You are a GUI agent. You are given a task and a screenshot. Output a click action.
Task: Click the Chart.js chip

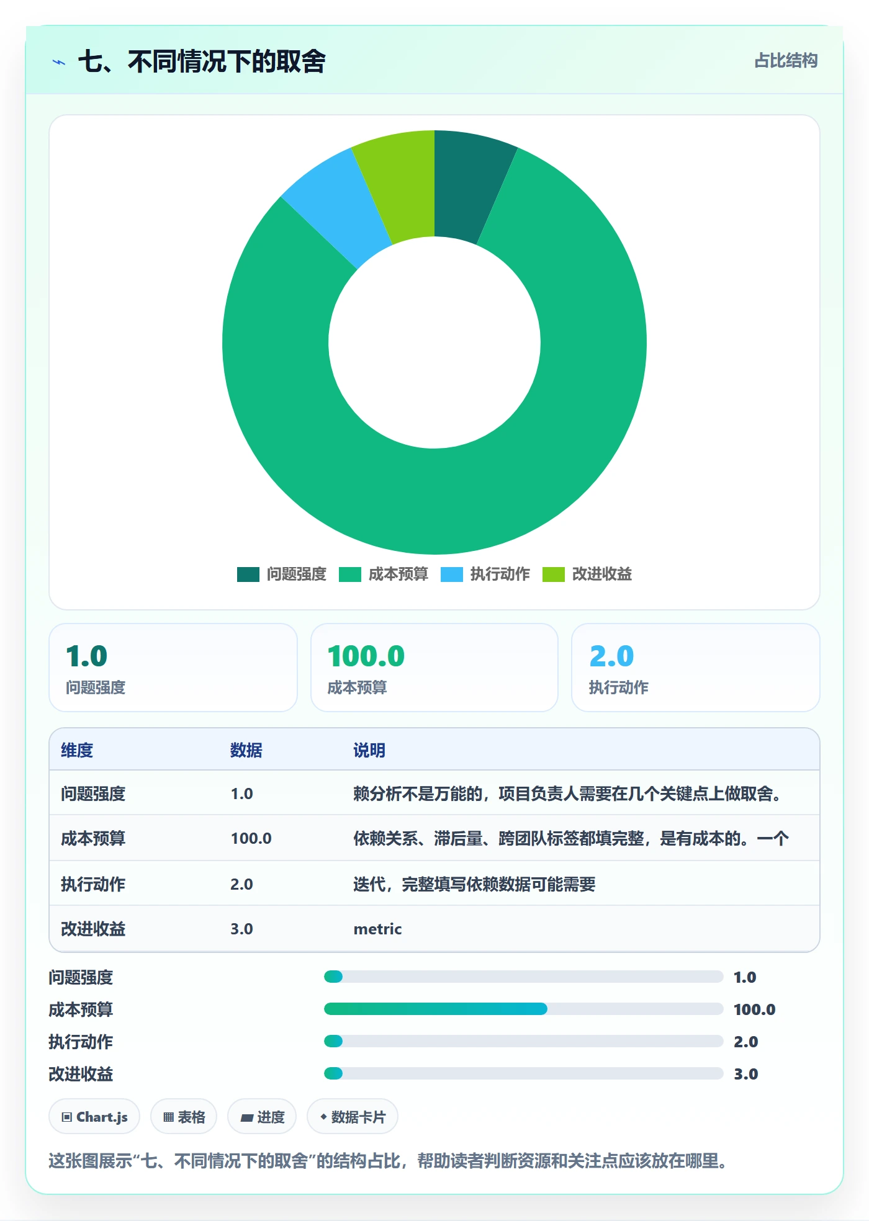[94, 1117]
